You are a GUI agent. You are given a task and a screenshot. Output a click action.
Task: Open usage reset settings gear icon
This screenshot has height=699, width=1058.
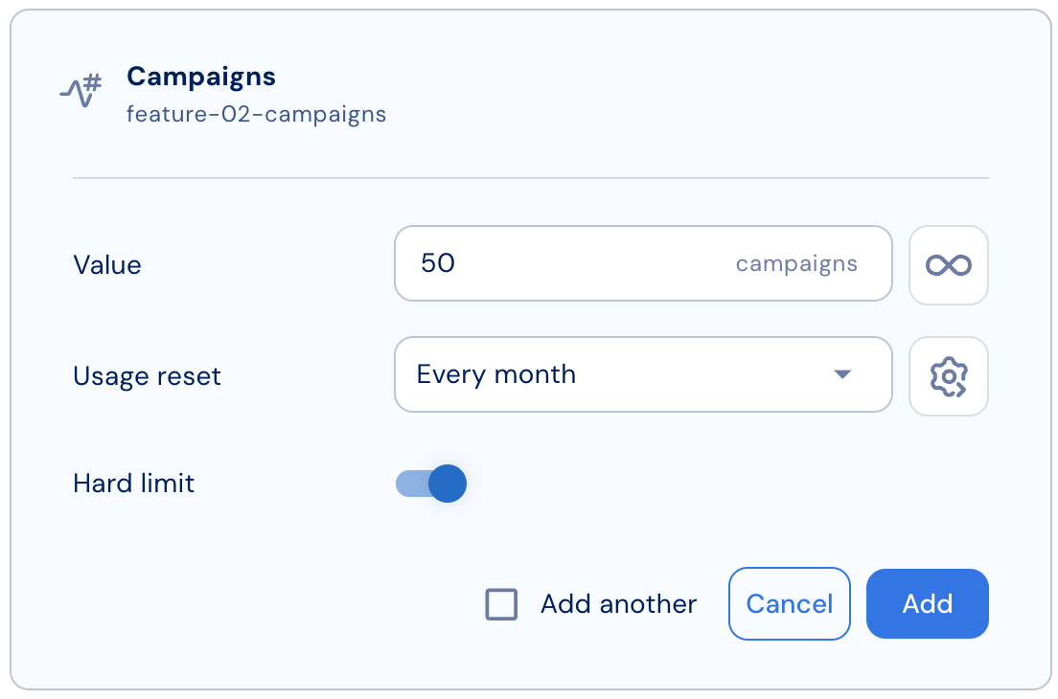(x=948, y=376)
